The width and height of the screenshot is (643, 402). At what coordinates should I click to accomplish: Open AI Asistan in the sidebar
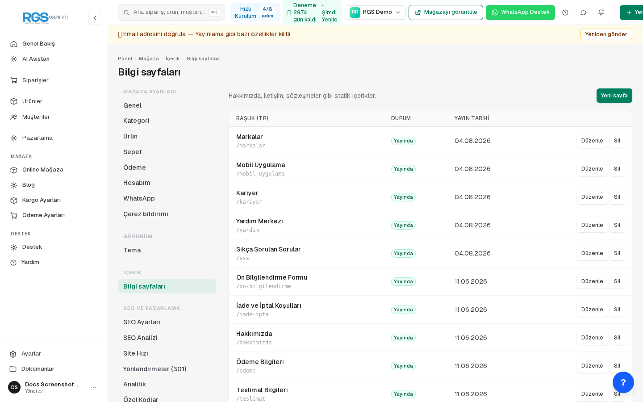point(53,59)
